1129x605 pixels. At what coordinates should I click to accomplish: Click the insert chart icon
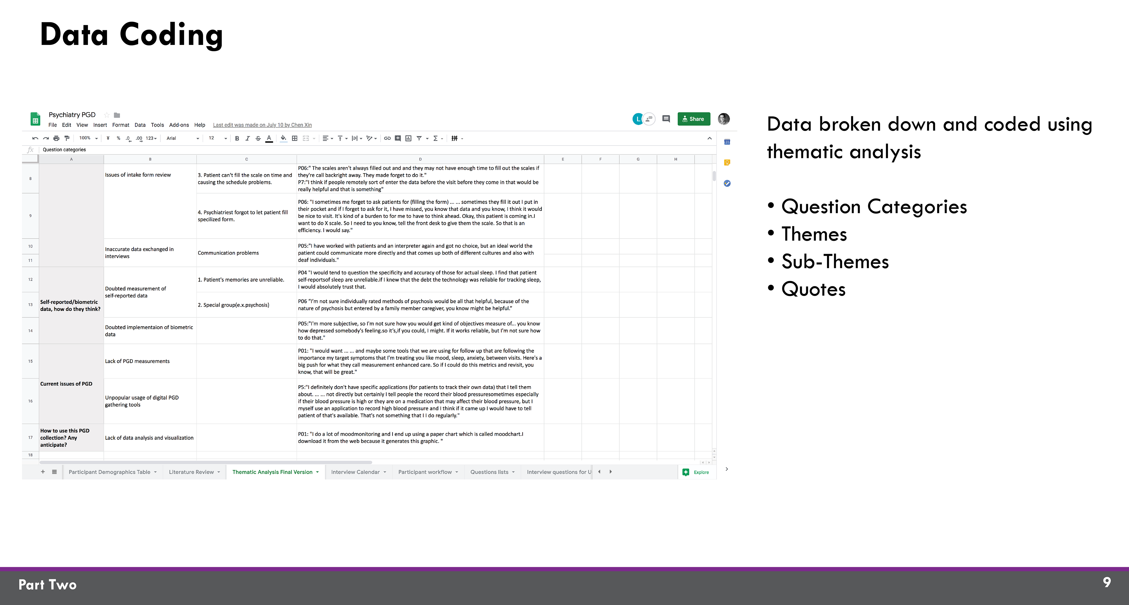click(408, 138)
